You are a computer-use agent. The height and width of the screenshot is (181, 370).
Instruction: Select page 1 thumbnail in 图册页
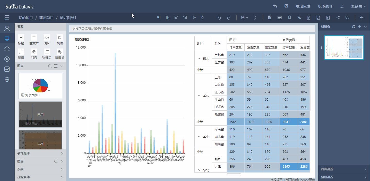pyautogui.click(x=344, y=47)
